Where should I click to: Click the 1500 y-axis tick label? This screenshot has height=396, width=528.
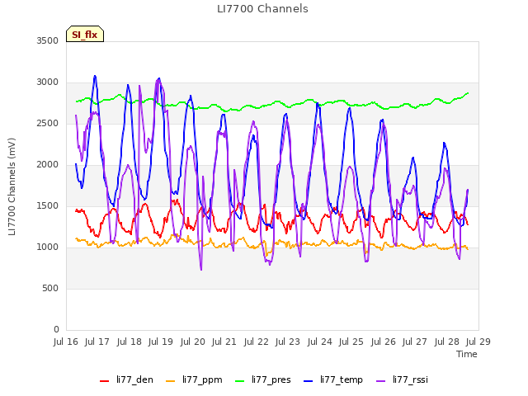click(x=48, y=205)
